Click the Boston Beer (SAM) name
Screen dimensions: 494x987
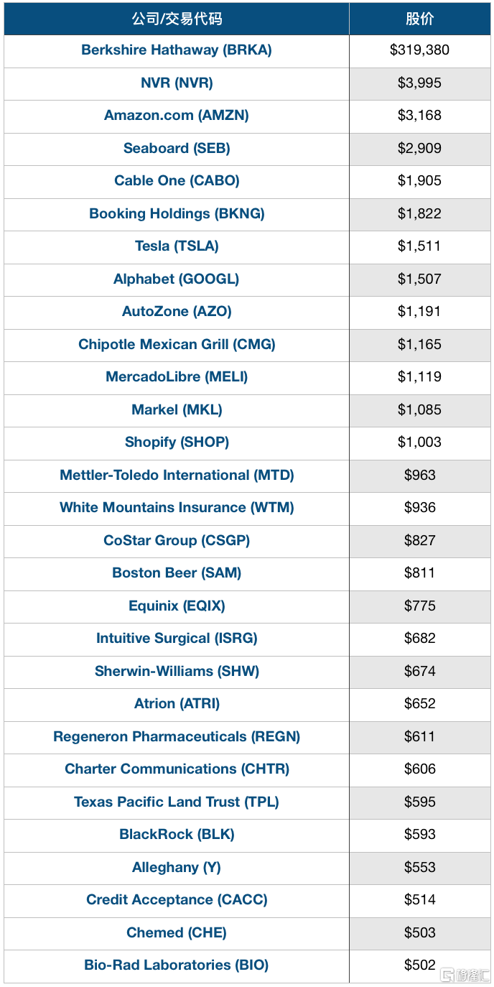pos(177,573)
